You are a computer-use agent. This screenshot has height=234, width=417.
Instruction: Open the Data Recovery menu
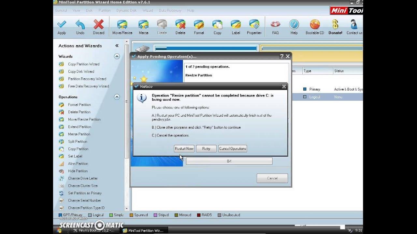tap(170, 10)
